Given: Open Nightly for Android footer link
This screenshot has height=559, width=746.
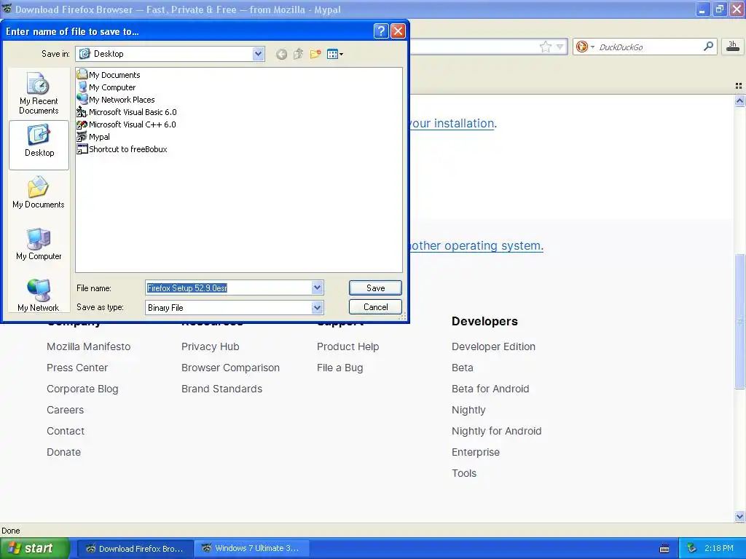Looking at the screenshot, I should 496,431.
